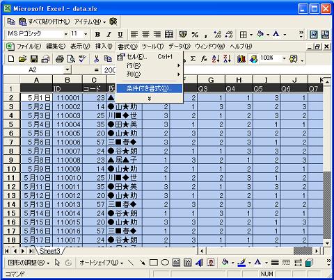Toggle Bold formatting button
The height and width of the screenshot is (280, 334).
click(97, 35)
